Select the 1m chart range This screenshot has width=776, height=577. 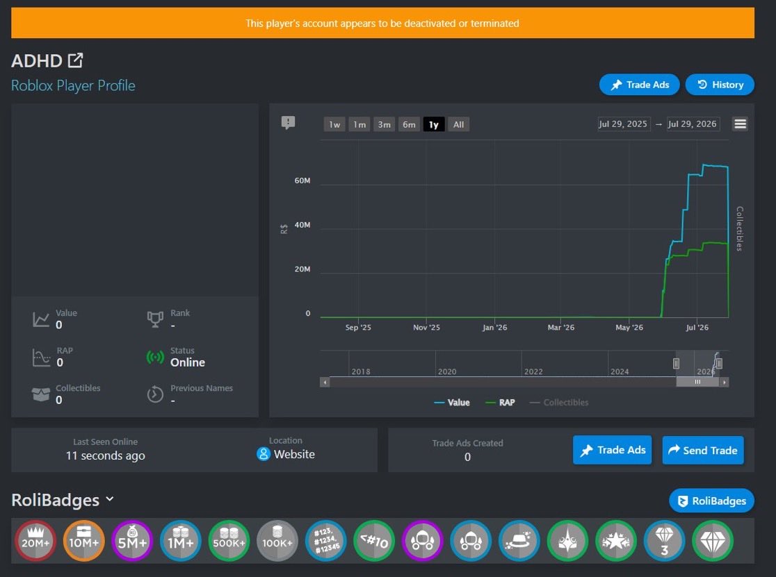359,124
